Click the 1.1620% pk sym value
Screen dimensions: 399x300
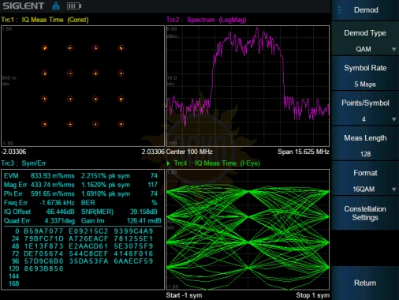(x=106, y=185)
